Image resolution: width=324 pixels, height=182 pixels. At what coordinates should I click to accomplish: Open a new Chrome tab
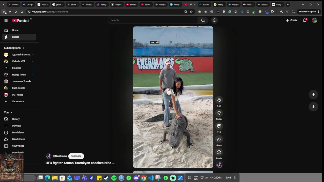click(x=288, y=5)
